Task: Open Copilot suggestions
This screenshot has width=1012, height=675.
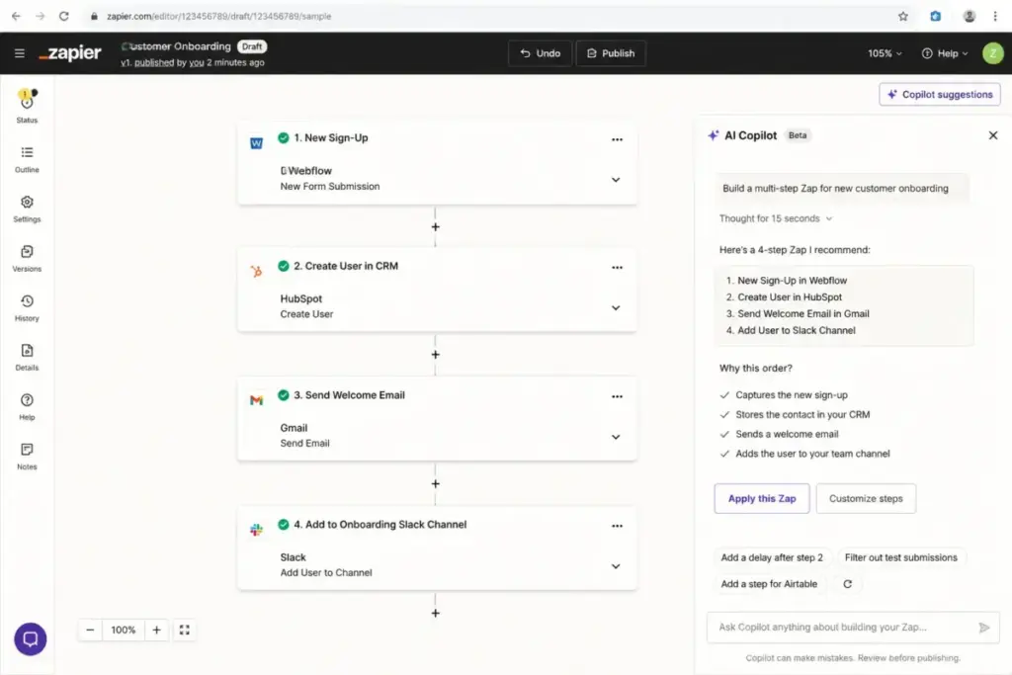Action: click(940, 94)
